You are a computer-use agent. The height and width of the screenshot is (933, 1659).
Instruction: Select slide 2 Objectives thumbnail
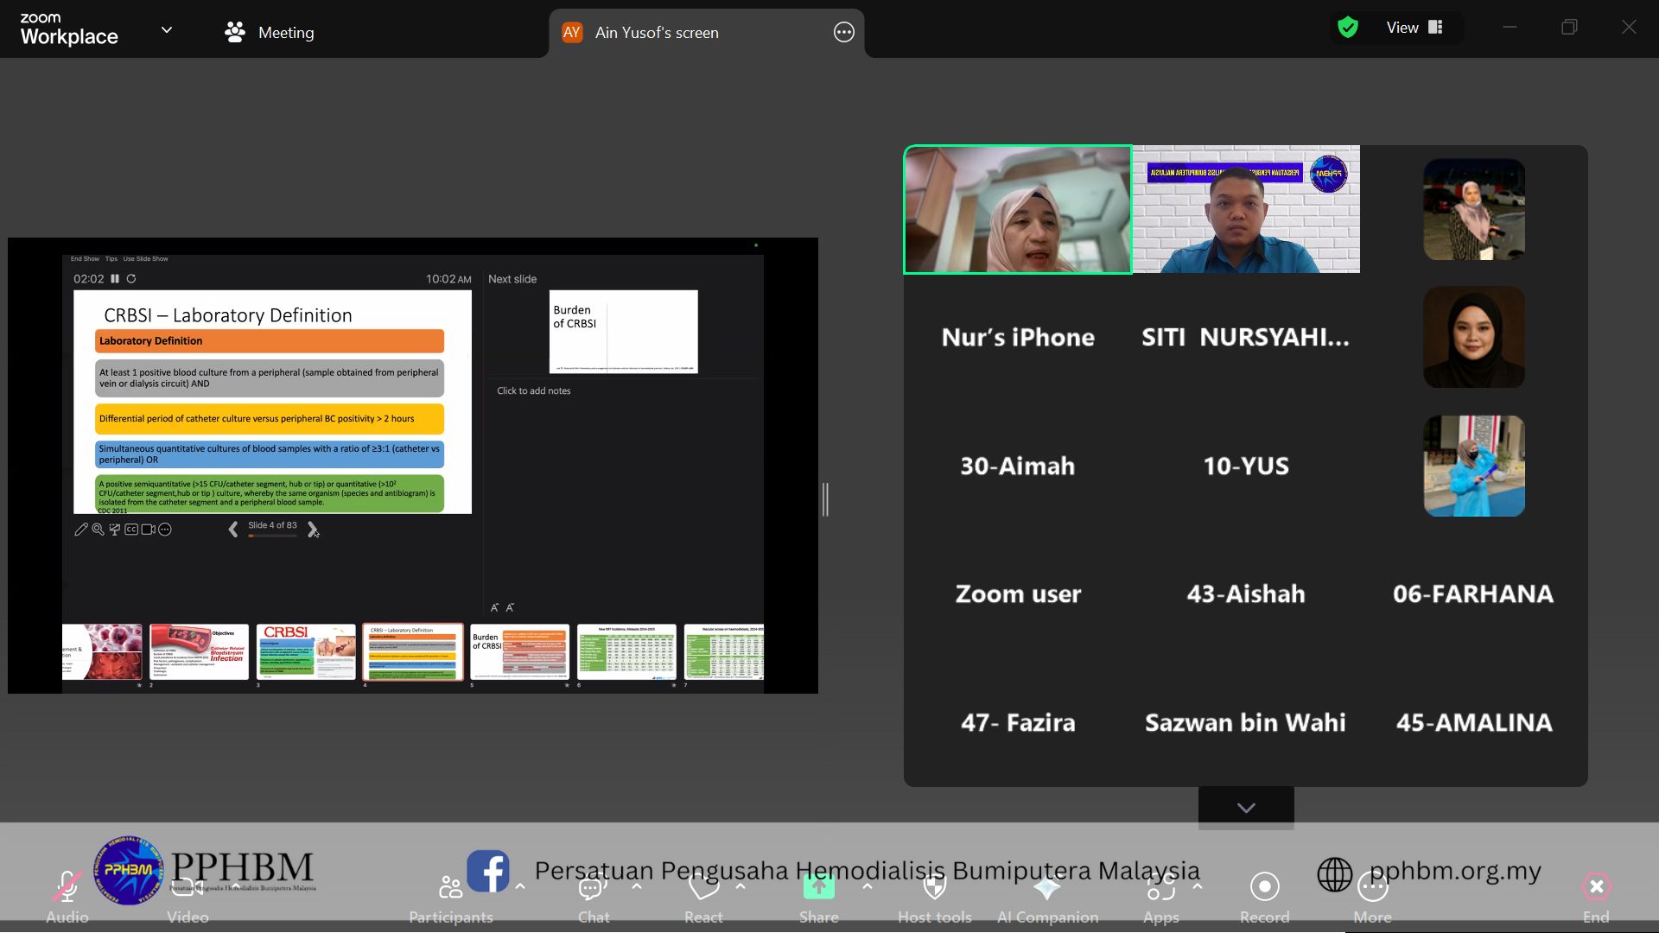click(199, 652)
